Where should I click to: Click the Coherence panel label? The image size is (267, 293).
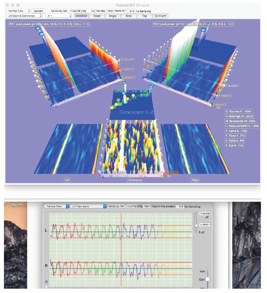click(135, 179)
